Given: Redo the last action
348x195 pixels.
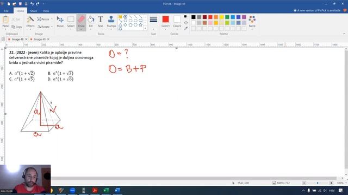Looking at the screenshot, I should 38,4.
